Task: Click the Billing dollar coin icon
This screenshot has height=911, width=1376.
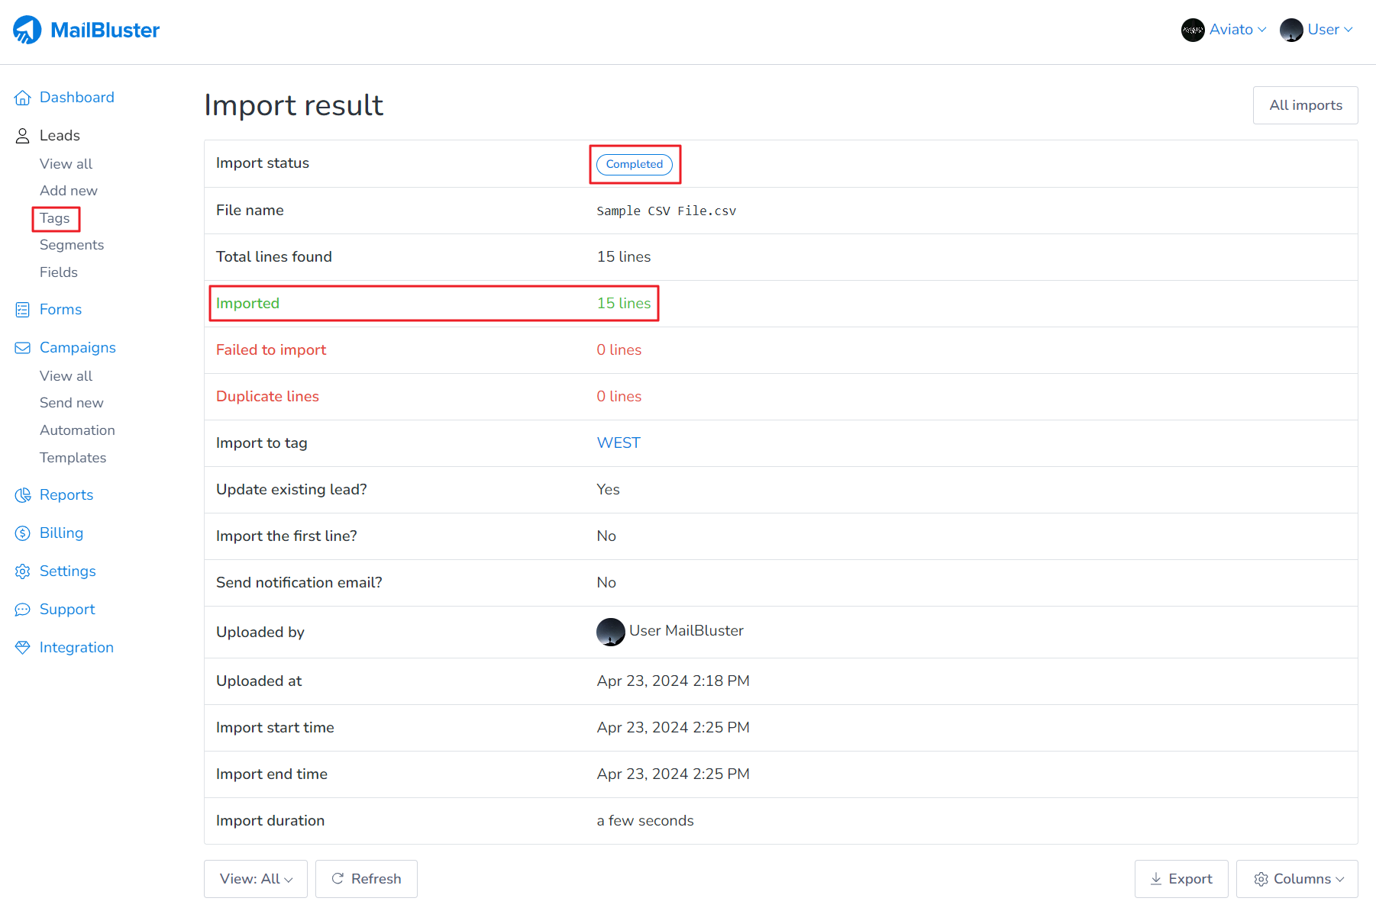Action: click(x=23, y=533)
